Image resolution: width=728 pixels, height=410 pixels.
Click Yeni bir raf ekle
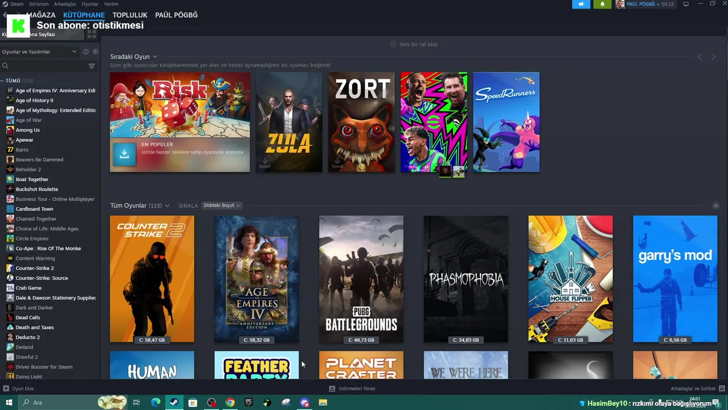[x=414, y=44]
